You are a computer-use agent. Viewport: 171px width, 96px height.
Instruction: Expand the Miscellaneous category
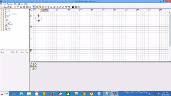(1, 24)
